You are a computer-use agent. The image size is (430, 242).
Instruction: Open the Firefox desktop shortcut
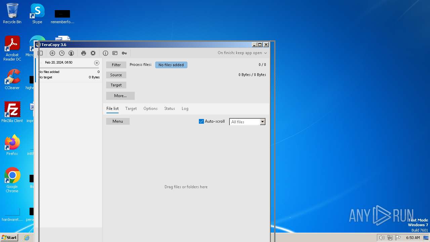12,145
